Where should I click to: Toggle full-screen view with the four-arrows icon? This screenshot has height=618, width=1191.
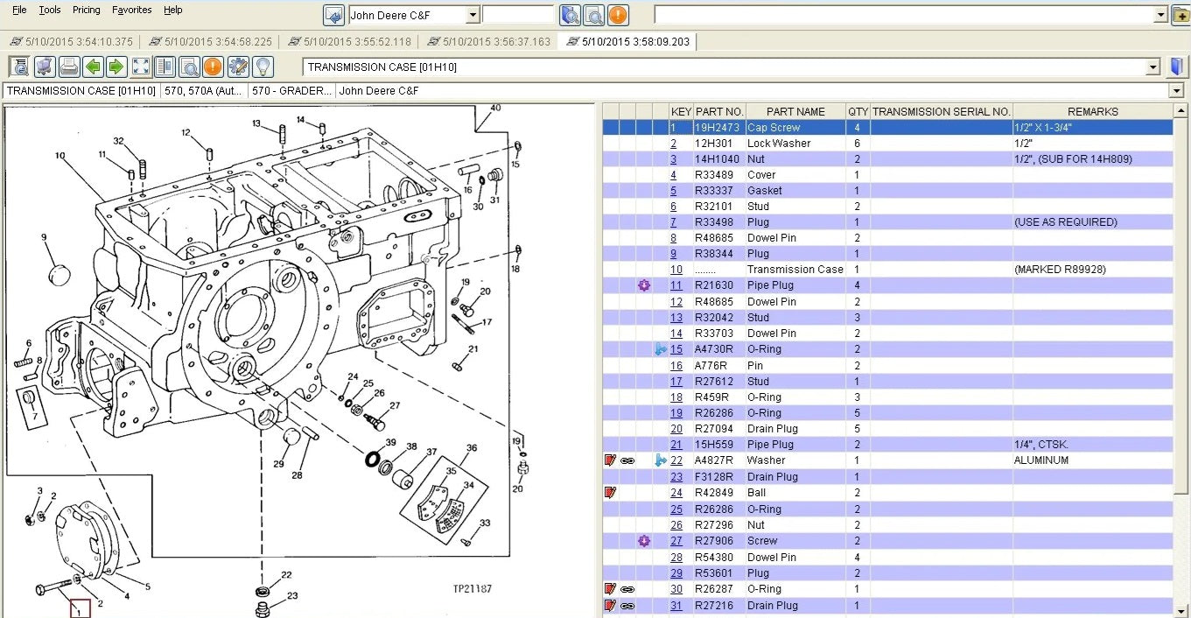point(140,67)
